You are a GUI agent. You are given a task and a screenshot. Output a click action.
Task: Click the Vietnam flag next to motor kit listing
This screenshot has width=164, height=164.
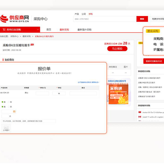140,112
